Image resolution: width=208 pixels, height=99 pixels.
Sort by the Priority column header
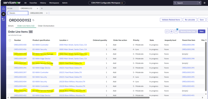pos(136,40)
